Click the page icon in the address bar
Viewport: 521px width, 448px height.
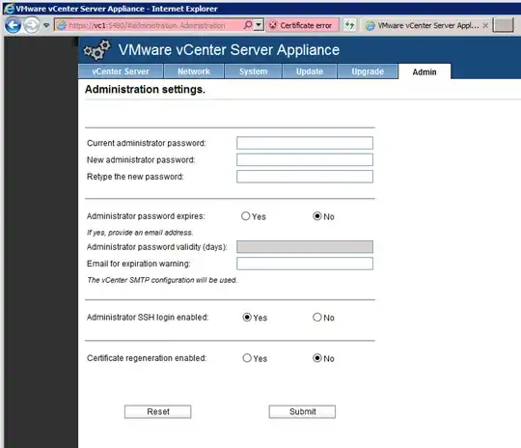click(62, 25)
